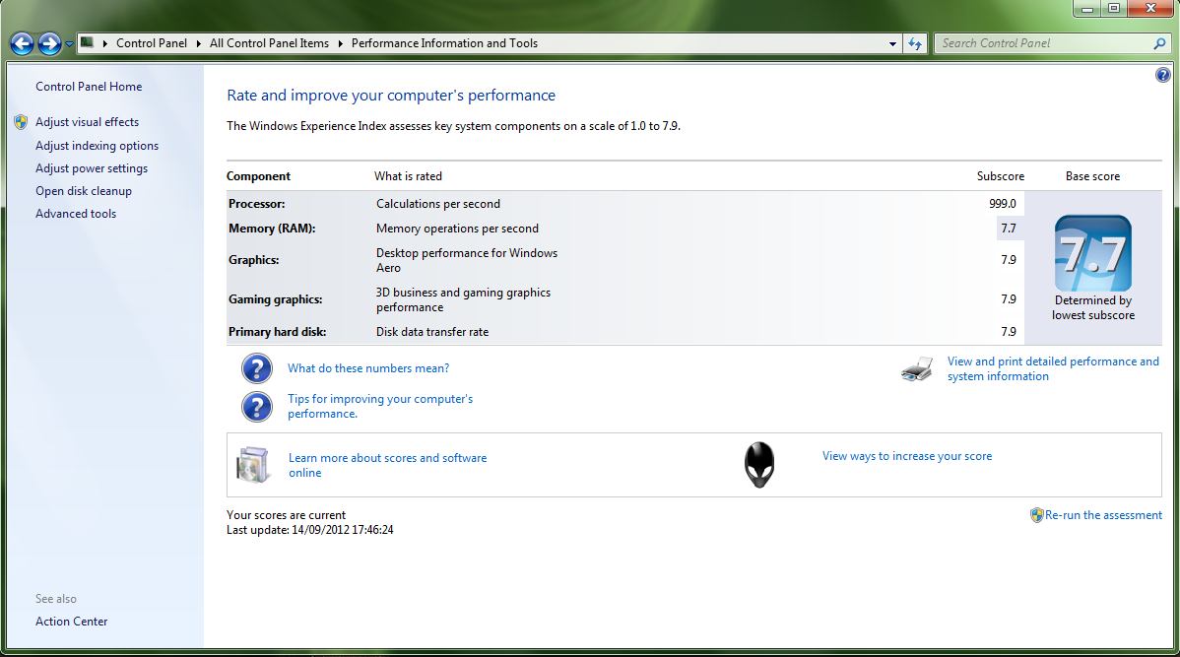This screenshot has width=1180, height=657.
Task: Click the Back navigation arrow
Action: click(x=22, y=43)
